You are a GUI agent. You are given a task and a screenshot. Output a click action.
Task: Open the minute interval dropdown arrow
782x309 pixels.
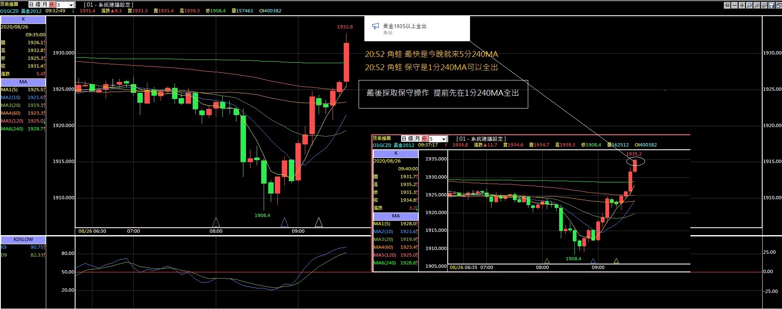(x=71, y=5)
